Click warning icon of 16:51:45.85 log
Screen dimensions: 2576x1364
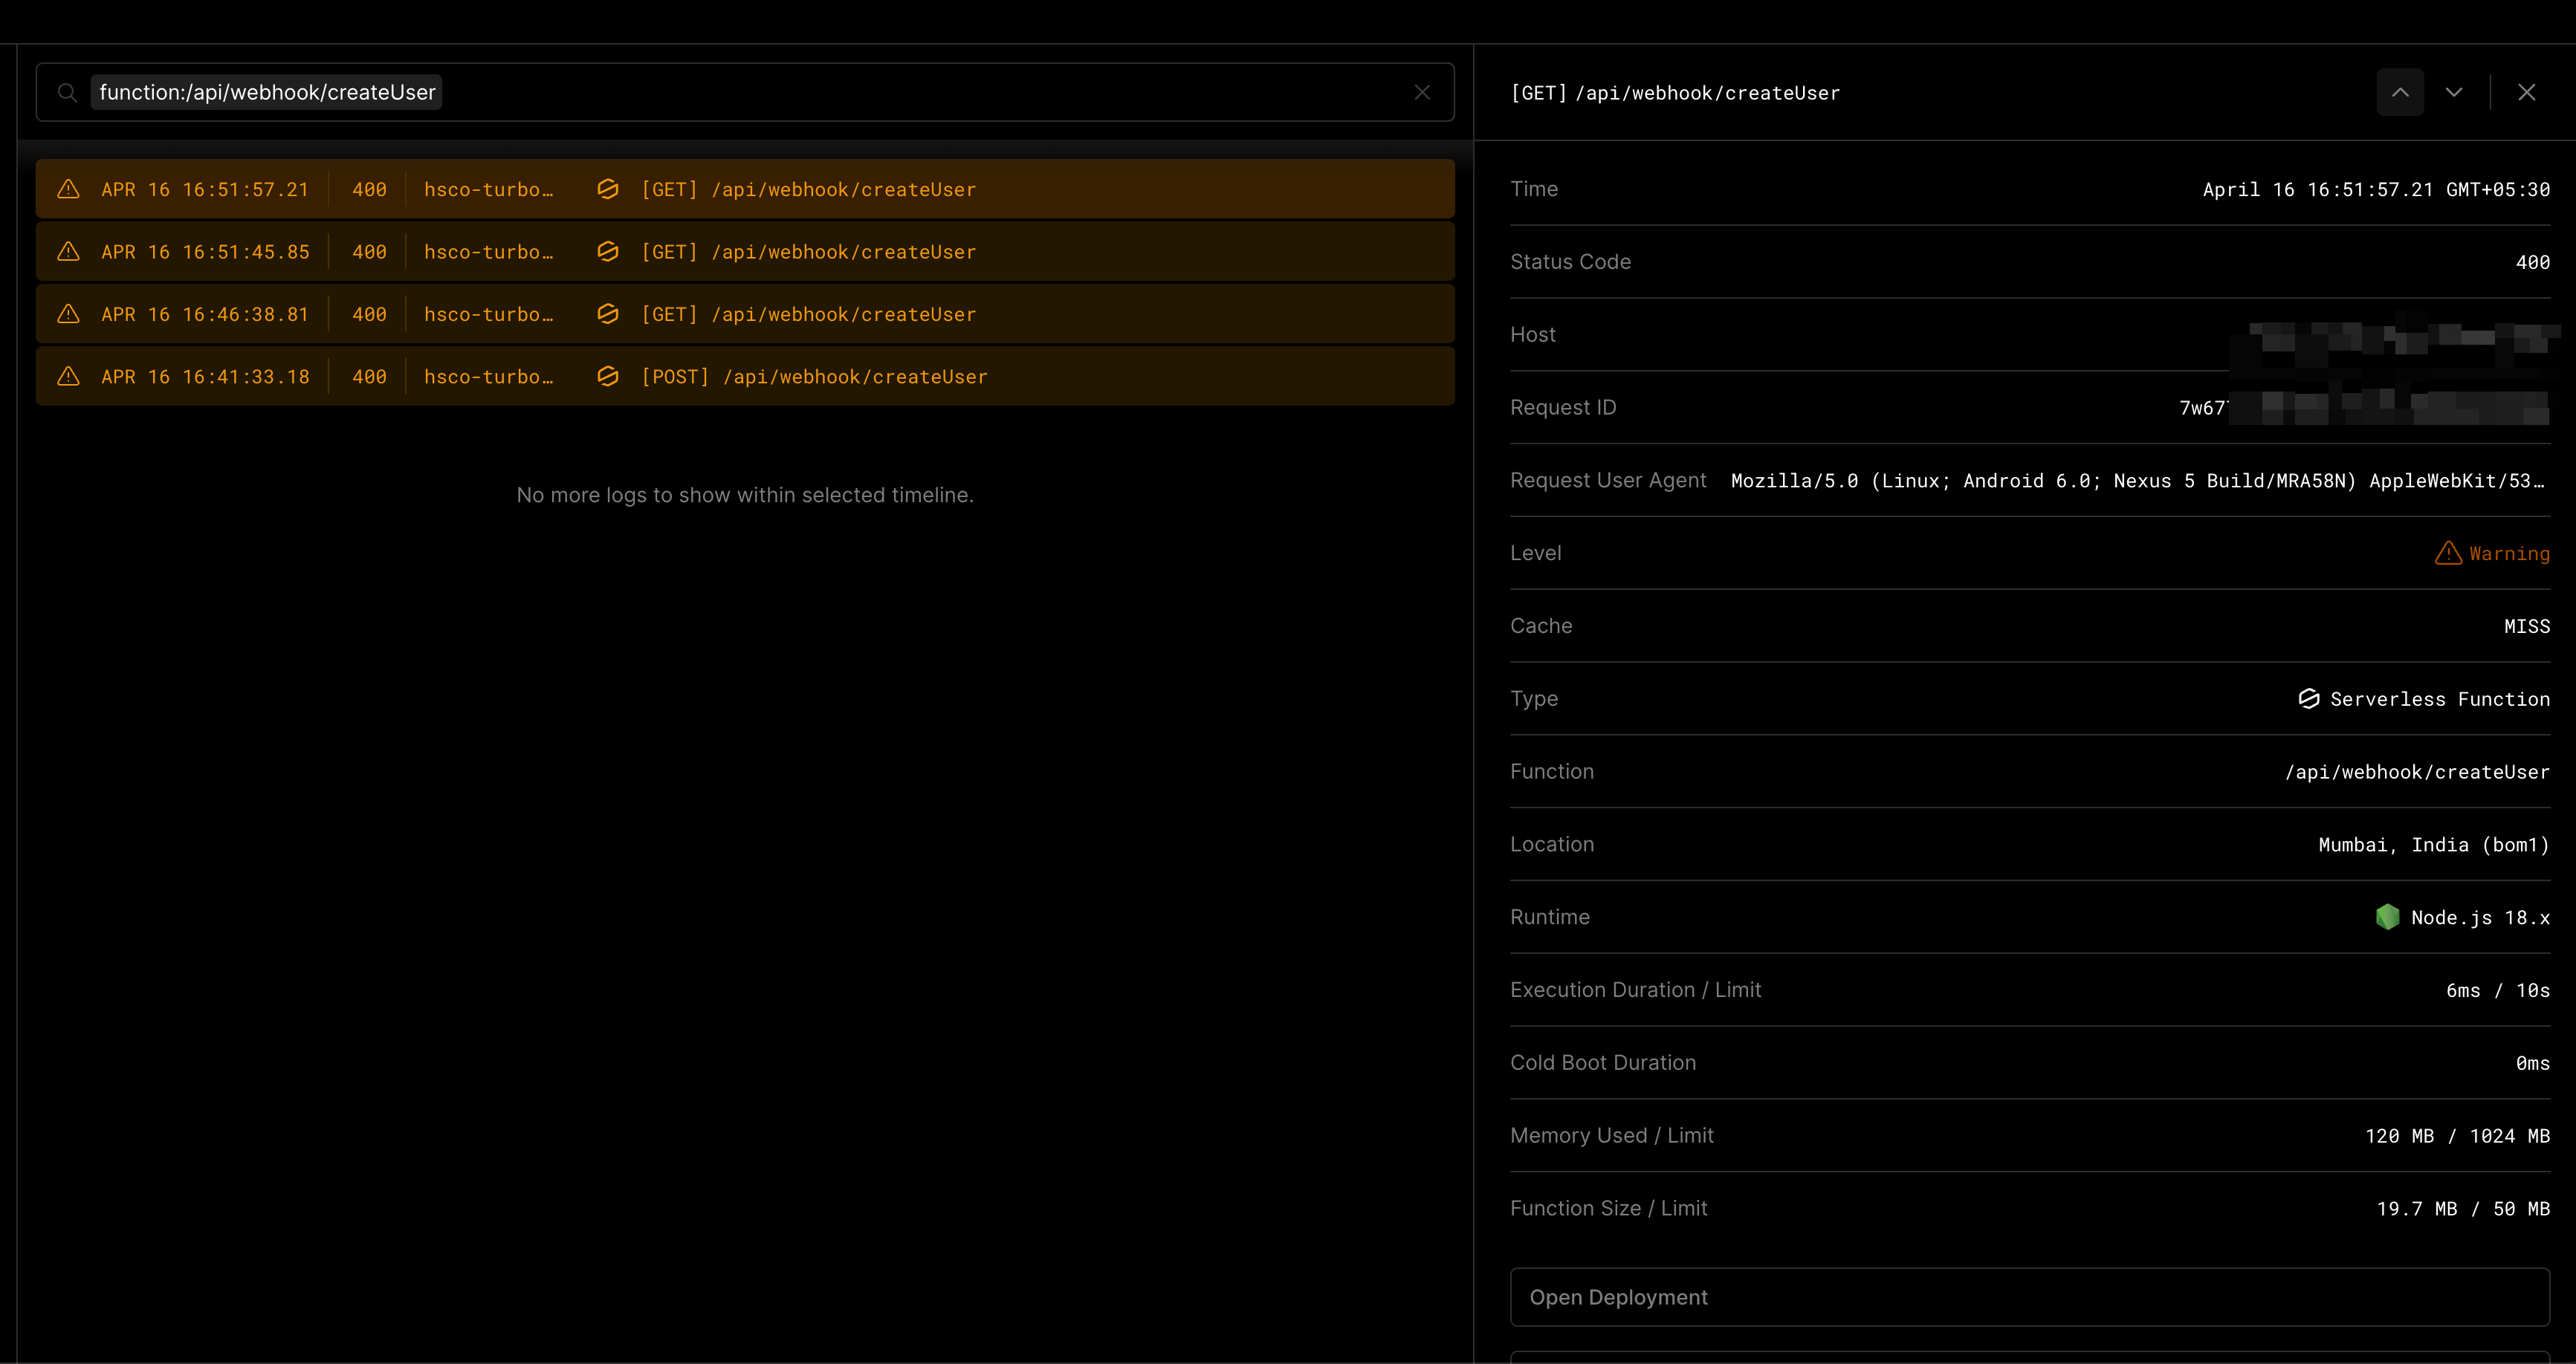click(x=68, y=252)
